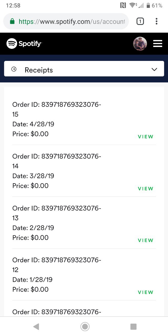View receipt dated 4/28/19
Image resolution: width=168 pixels, height=336 pixels.
[x=145, y=137]
